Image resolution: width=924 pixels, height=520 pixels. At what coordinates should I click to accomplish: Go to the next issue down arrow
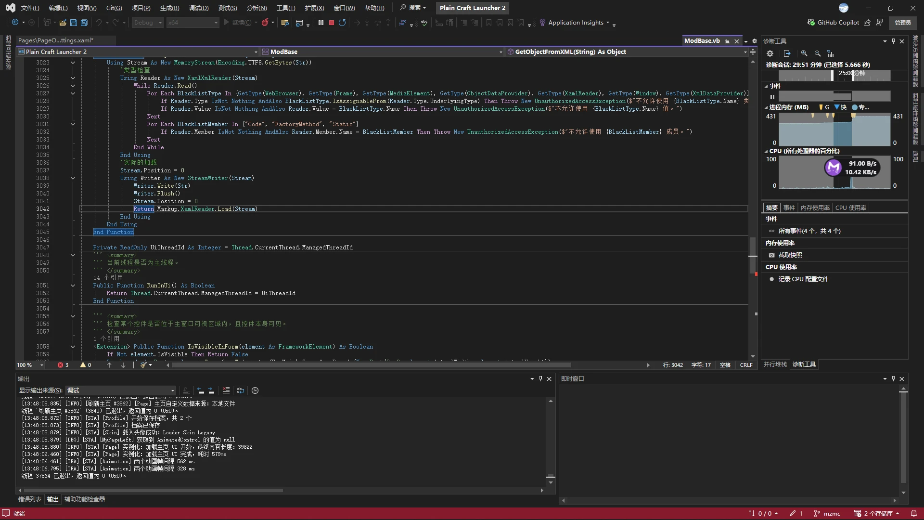coord(123,365)
